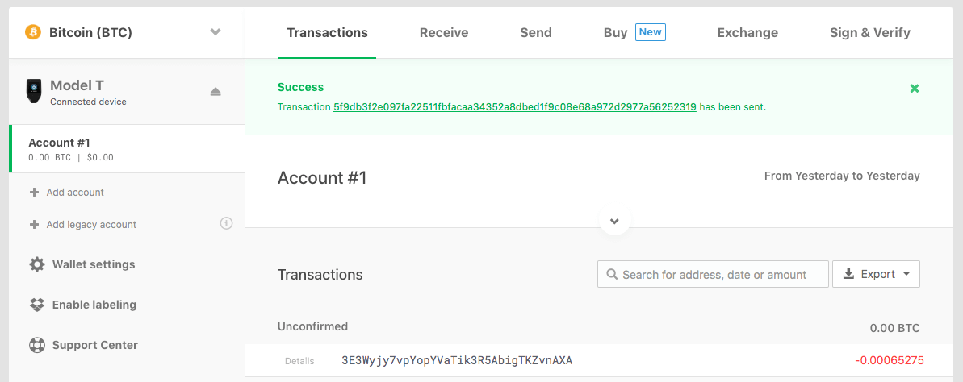Open the Bitcoin (BTC) currency dropdown
The width and height of the screenshot is (963, 382).
point(215,32)
